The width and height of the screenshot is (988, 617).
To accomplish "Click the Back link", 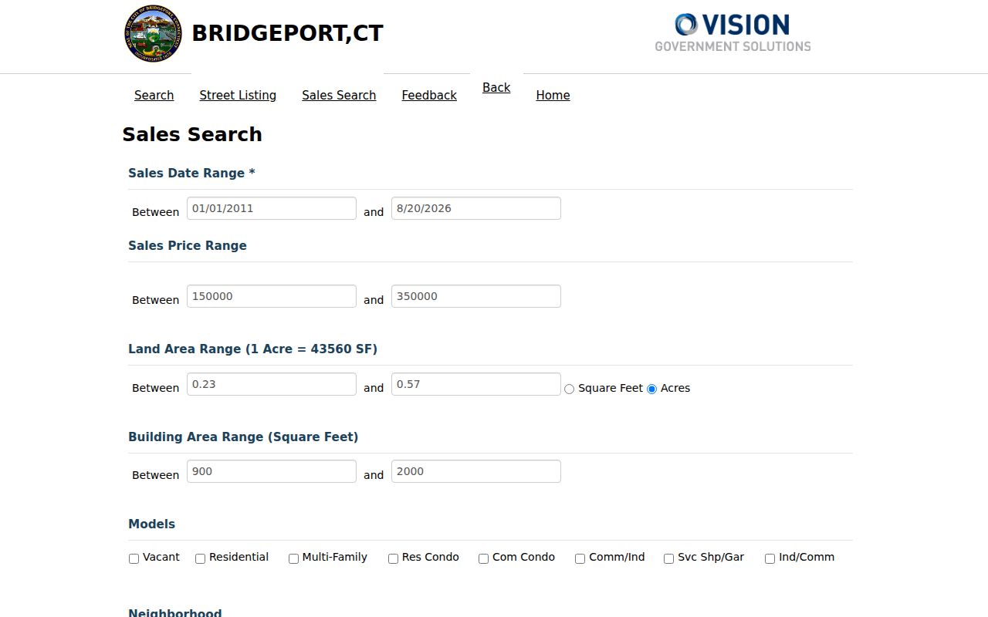I will point(496,87).
